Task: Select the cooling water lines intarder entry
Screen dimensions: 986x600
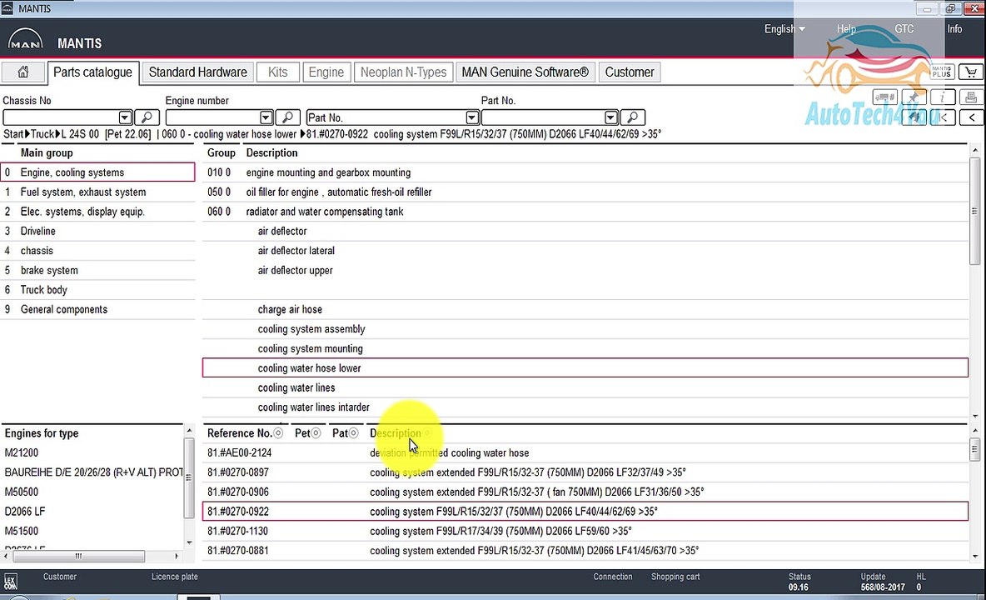Action: coord(313,407)
